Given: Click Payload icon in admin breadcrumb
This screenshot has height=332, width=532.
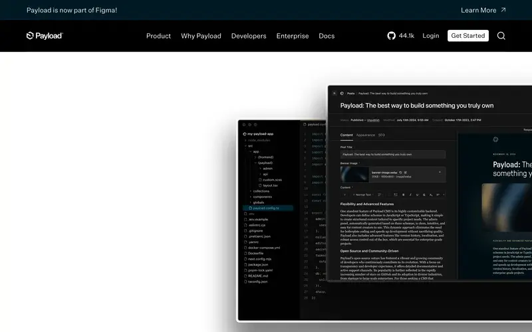Looking at the screenshot, I should coord(342,93).
